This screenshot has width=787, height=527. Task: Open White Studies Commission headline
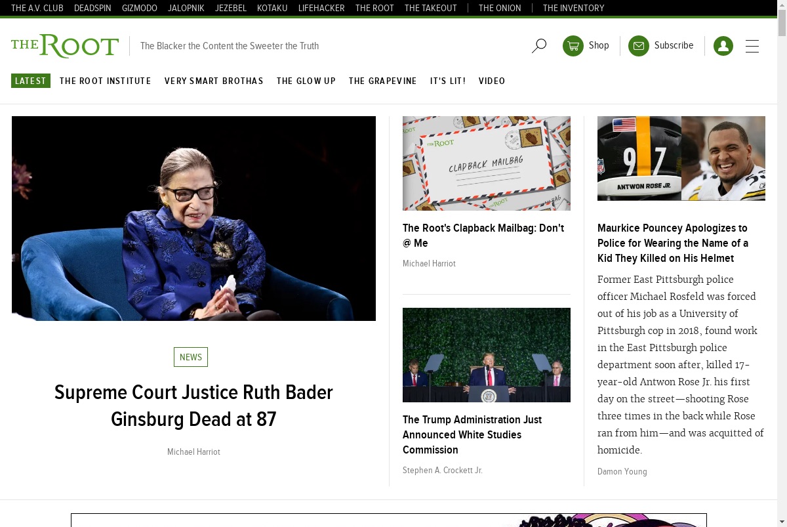[x=472, y=434]
